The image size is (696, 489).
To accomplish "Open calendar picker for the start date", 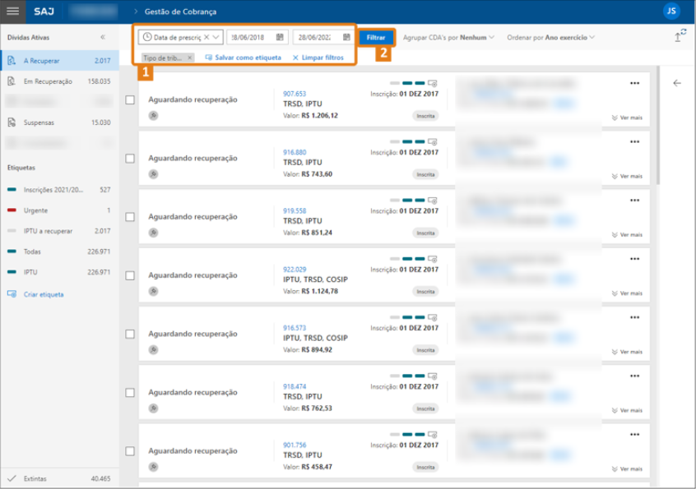I will tap(280, 38).
